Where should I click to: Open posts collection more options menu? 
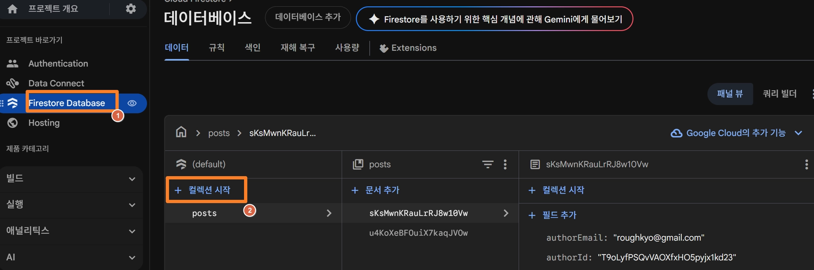coord(505,164)
